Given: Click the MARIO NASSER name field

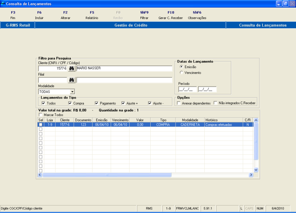Looking at the screenshot, I should coord(124,68).
